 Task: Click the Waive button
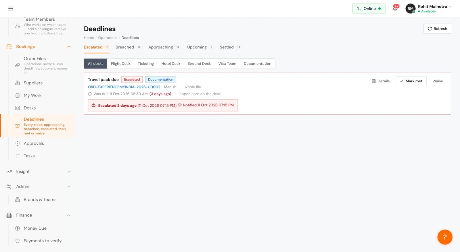pyautogui.click(x=438, y=81)
